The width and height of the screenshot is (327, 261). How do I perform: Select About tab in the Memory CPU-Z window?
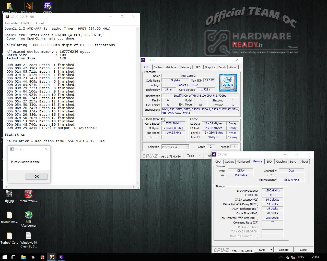(304, 162)
